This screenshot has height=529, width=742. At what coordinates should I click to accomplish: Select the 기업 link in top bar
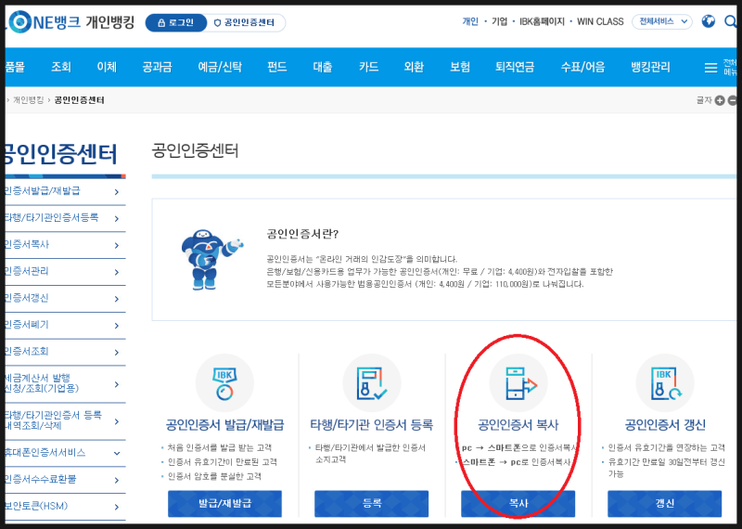coord(499,21)
